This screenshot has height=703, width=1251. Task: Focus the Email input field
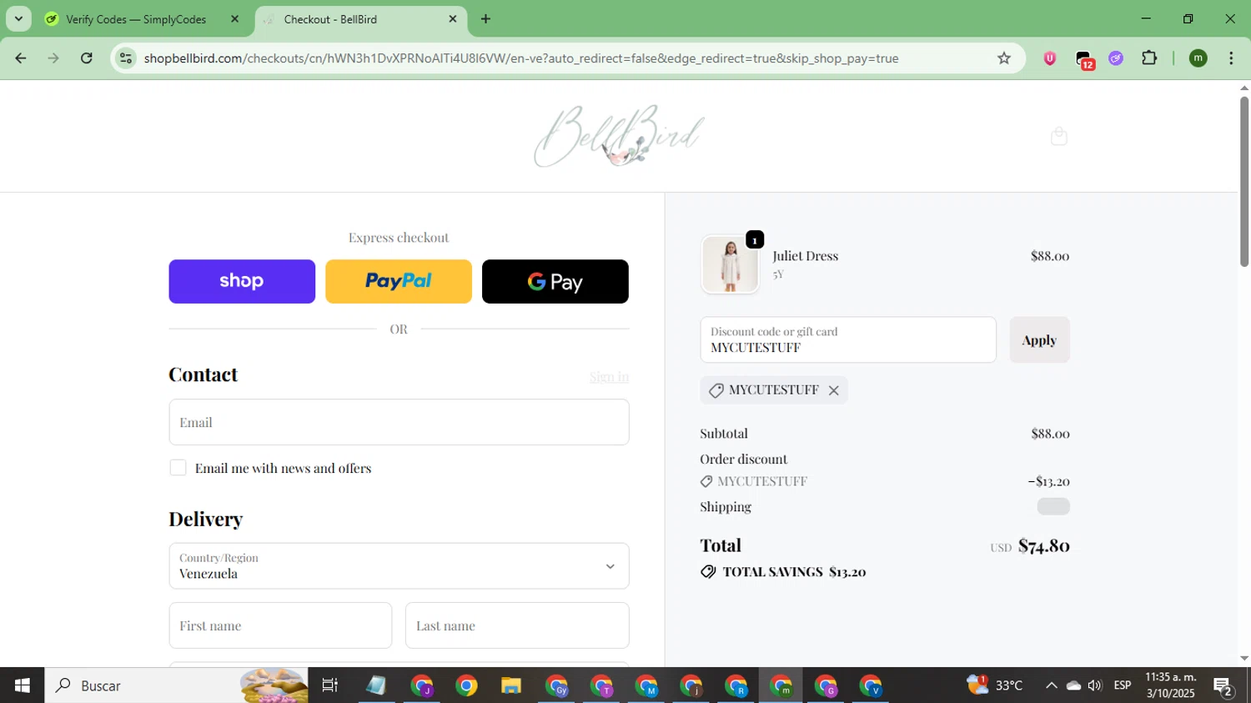coord(399,422)
